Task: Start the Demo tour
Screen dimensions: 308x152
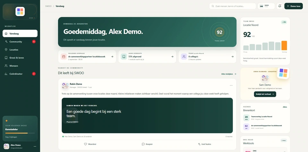Action: [294, 6]
